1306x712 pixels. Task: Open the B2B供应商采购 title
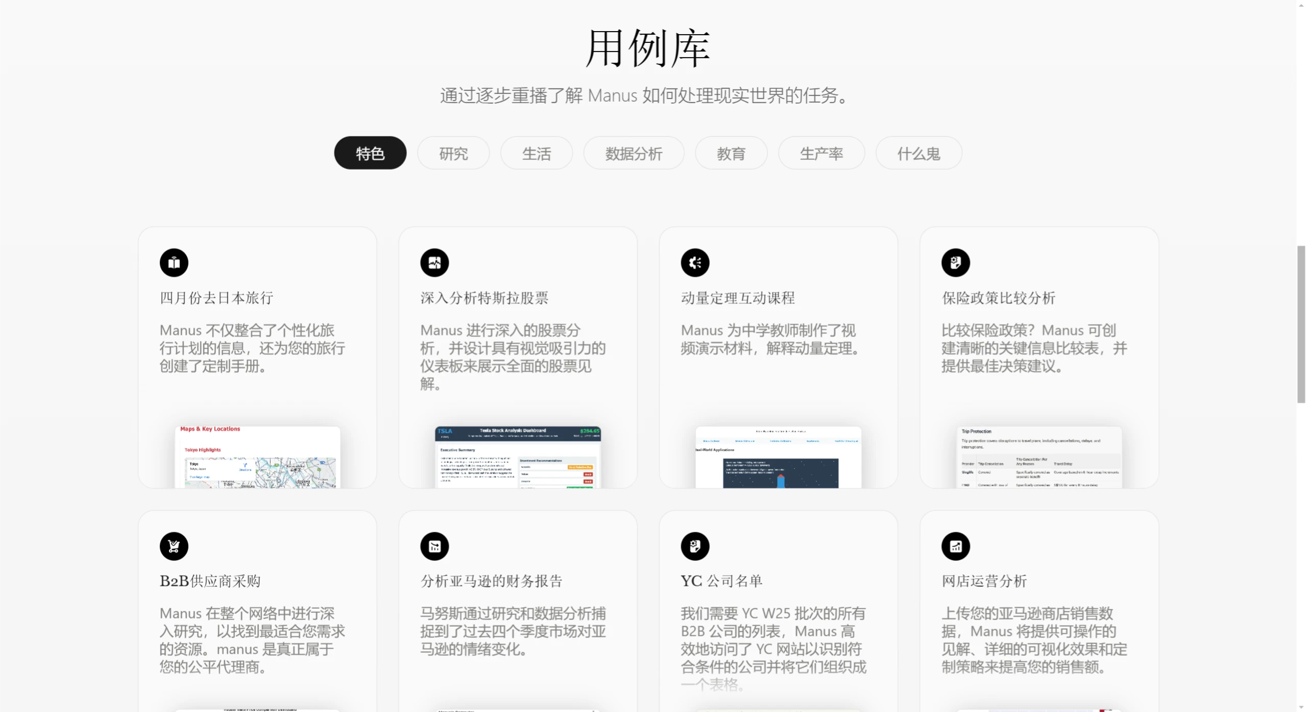tap(210, 581)
